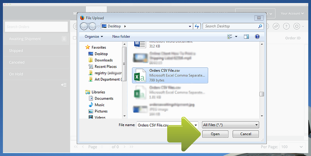Click the Open button in File Upload dialog

(x=215, y=134)
